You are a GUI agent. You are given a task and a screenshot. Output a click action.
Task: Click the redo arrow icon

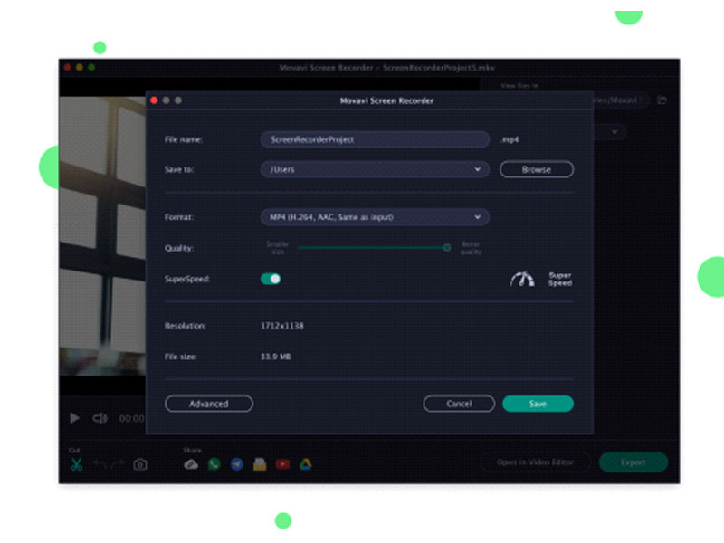(118, 463)
